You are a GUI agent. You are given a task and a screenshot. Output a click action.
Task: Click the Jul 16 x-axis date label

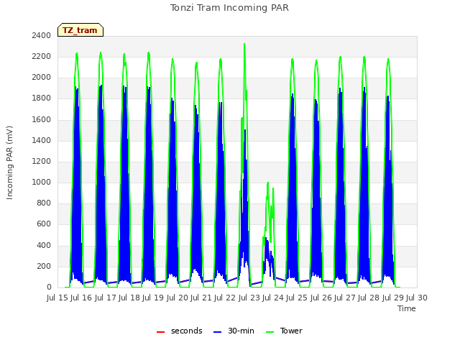tap(81, 298)
